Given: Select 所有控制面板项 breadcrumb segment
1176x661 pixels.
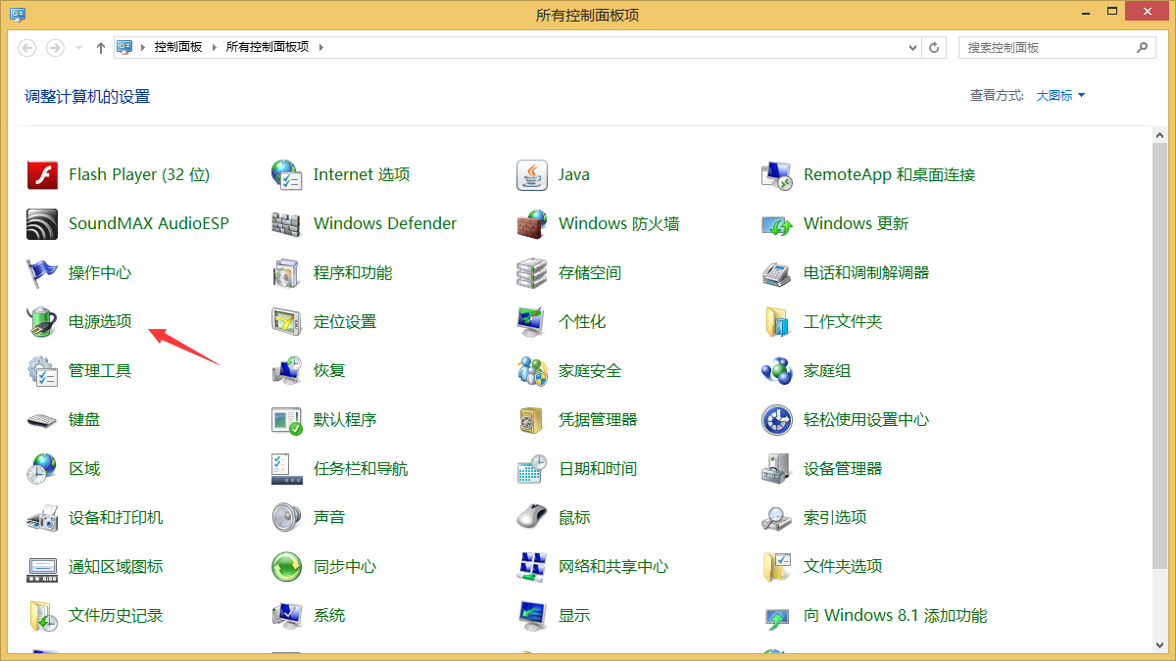Looking at the screenshot, I should (x=267, y=47).
